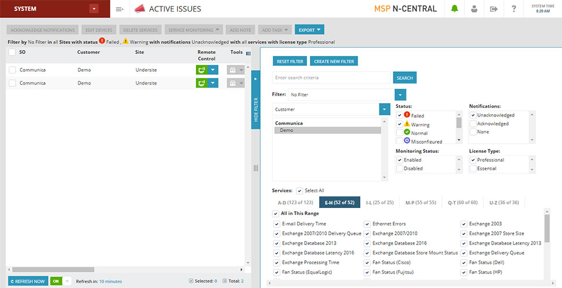Open the Add Task dropdown button
This screenshot has height=288, width=562.
coord(275,30)
